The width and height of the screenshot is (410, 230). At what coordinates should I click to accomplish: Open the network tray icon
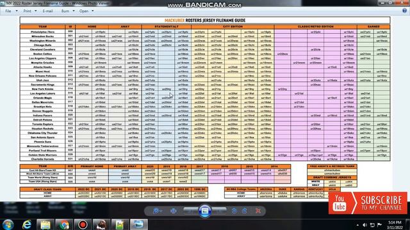pos(372,225)
